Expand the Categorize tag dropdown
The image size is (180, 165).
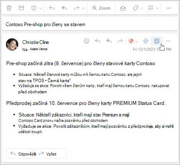click(142, 8)
